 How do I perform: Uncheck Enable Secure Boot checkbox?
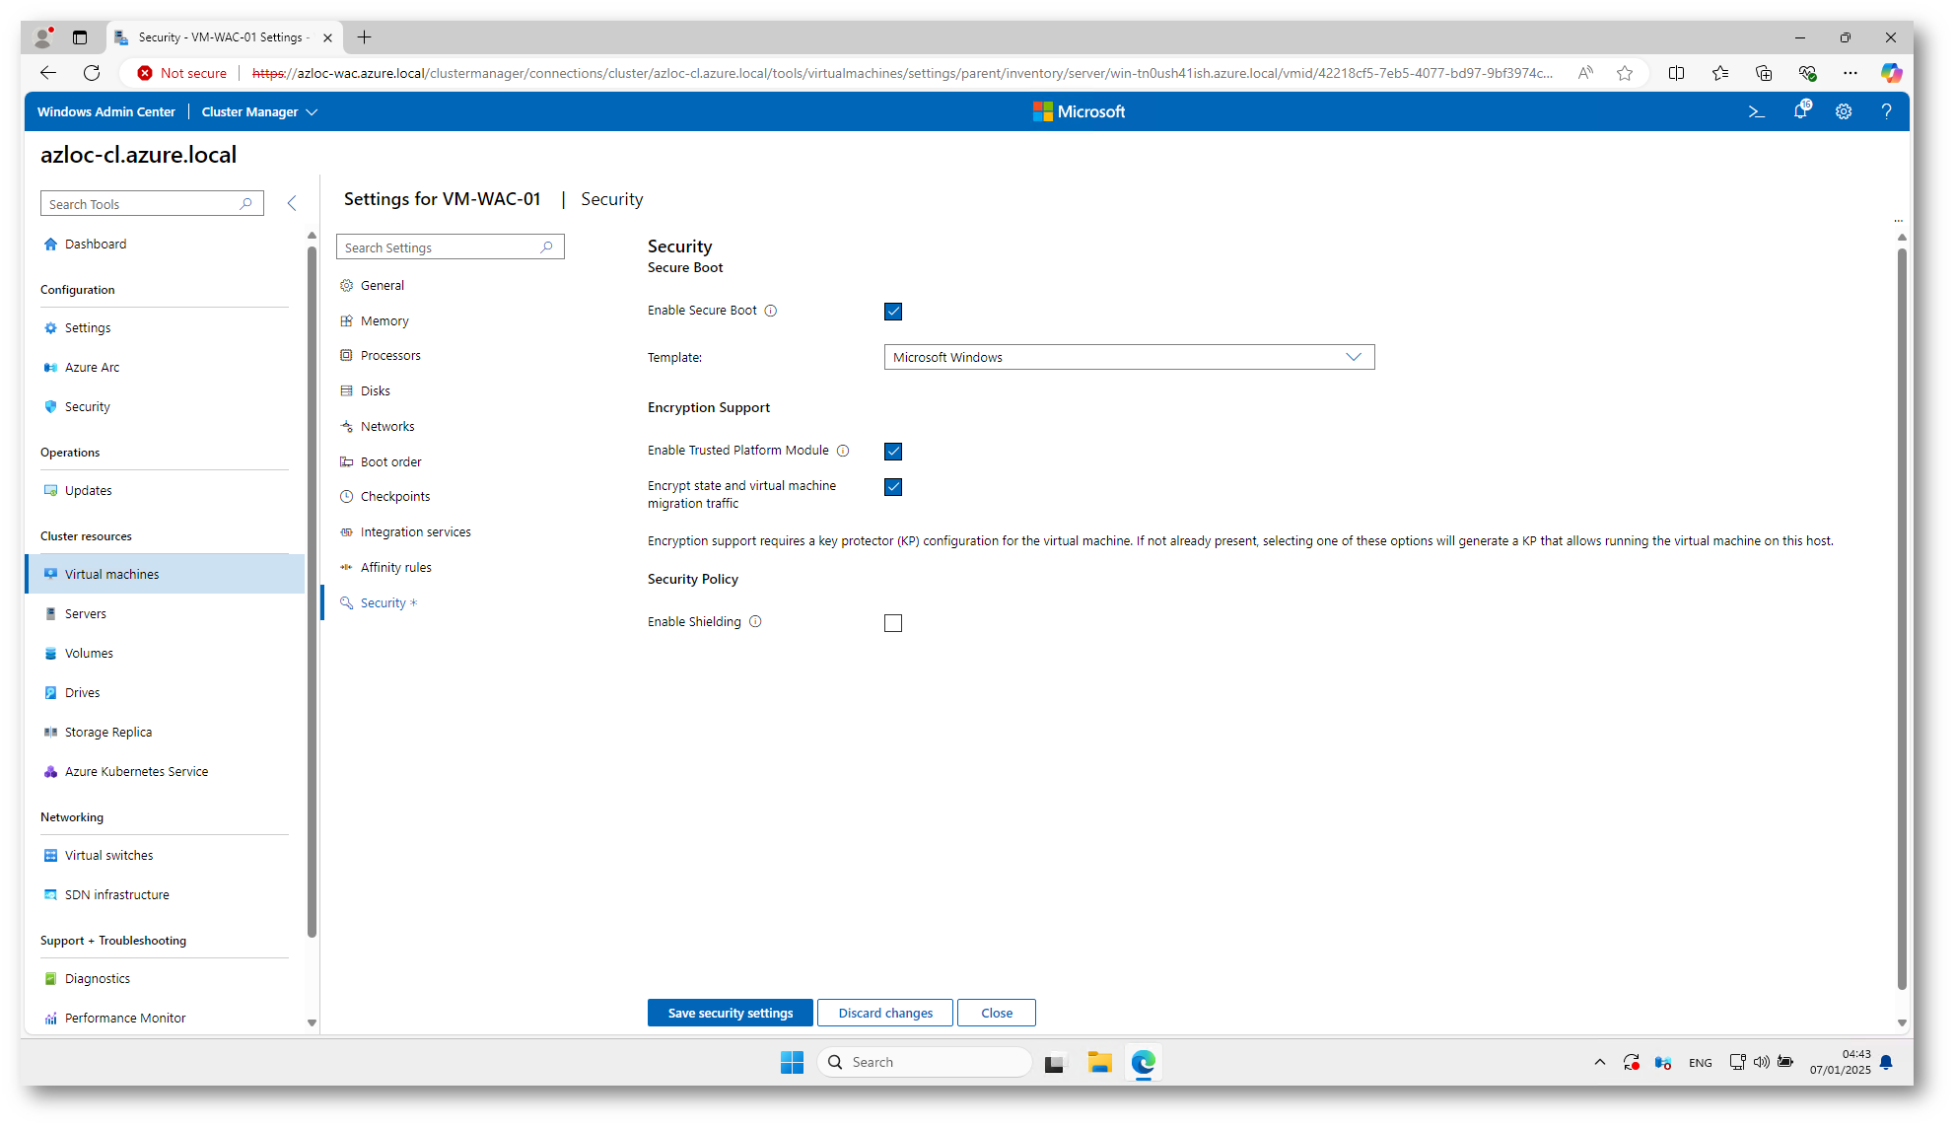(893, 312)
